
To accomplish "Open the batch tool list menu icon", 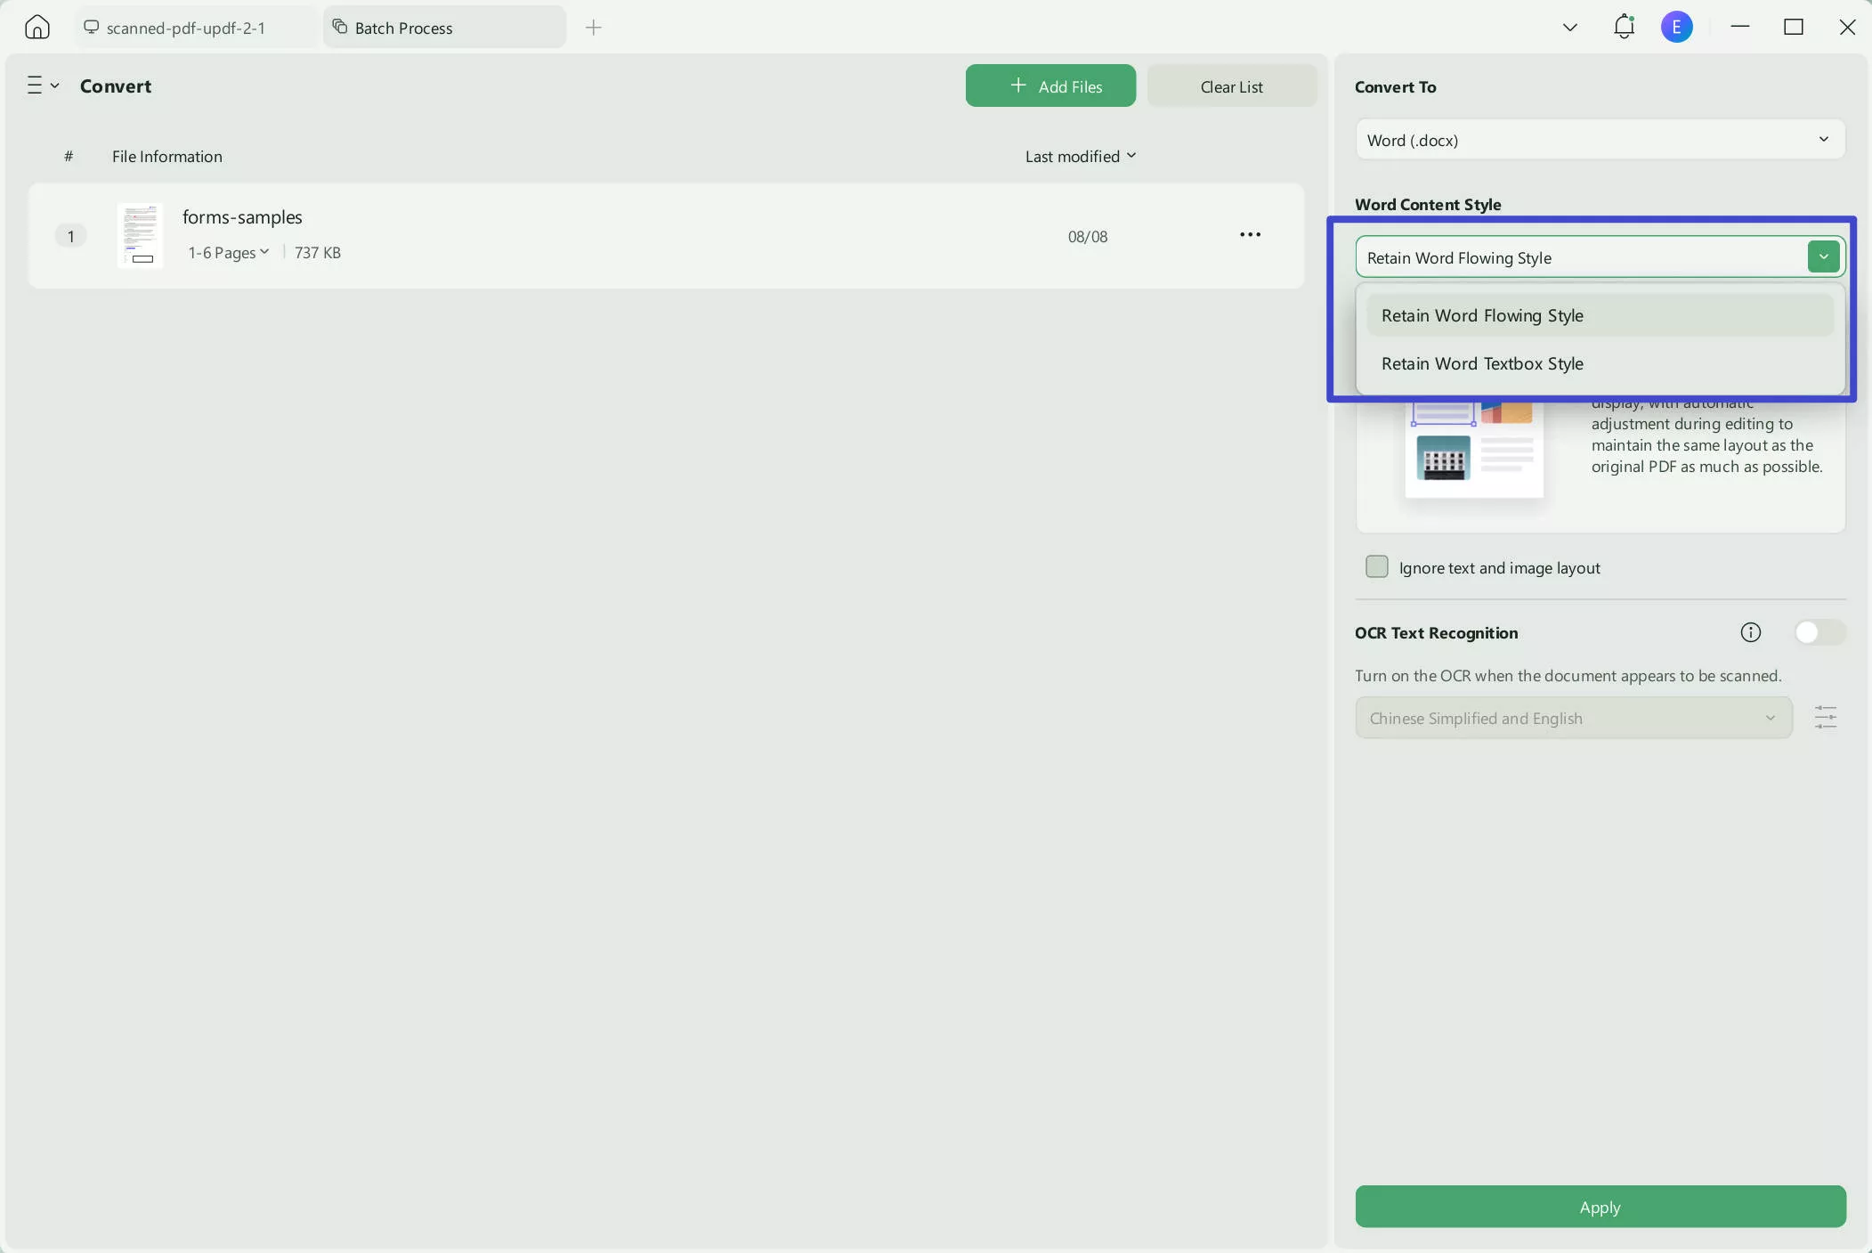I will coord(41,85).
